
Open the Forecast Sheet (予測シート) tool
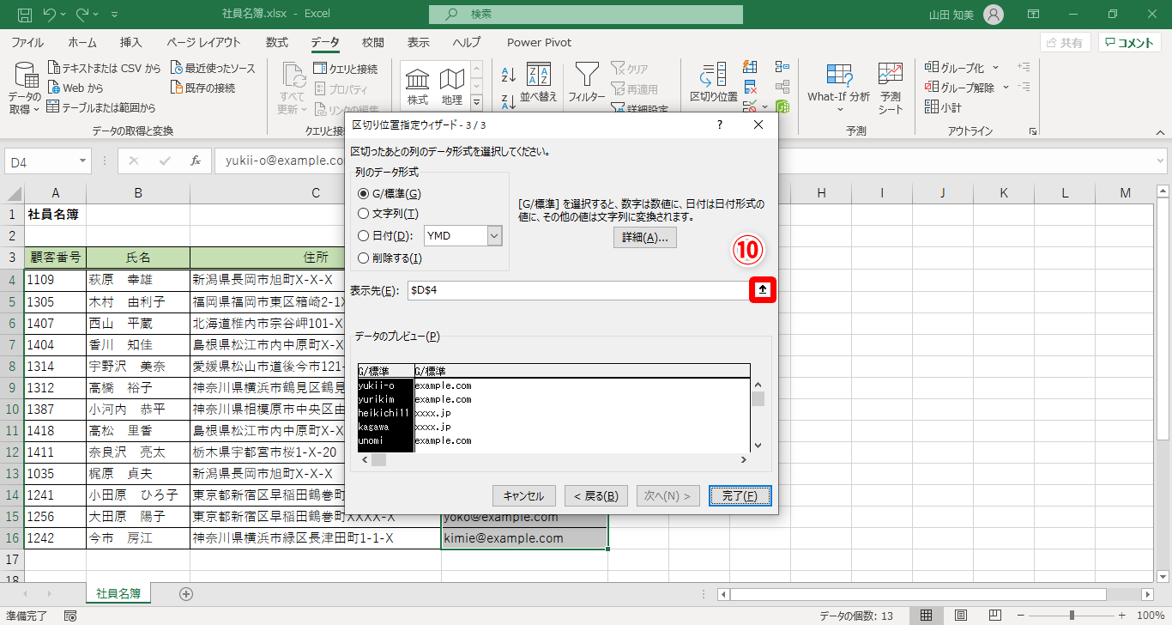(x=891, y=88)
